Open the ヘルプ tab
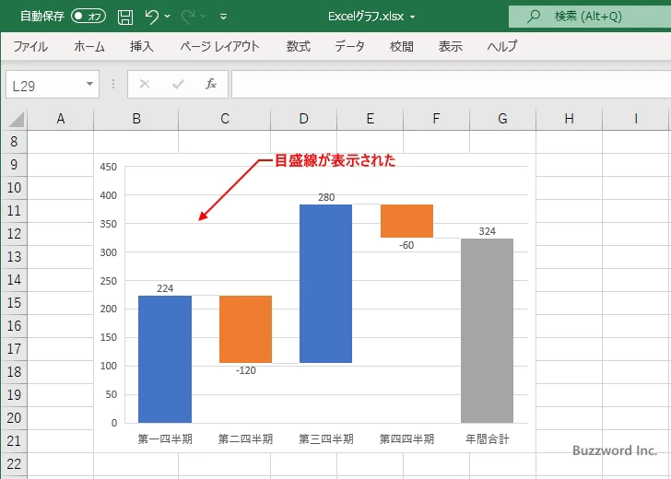The width and height of the screenshot is (671, 479). pyautogui.click(x=502, y=46)
